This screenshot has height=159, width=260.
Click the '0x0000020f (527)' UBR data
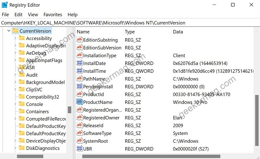click(191, 149)
